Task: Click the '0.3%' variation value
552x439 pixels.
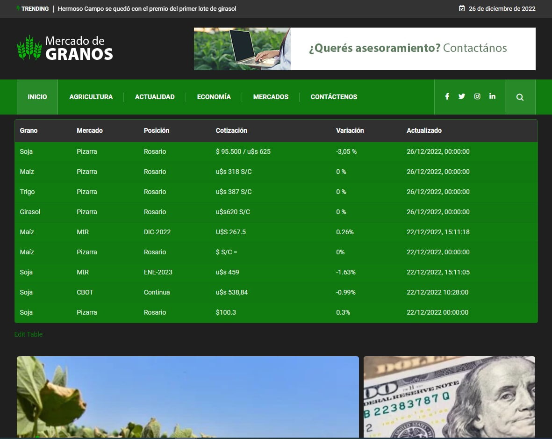Action: click(x=343, y=312)
